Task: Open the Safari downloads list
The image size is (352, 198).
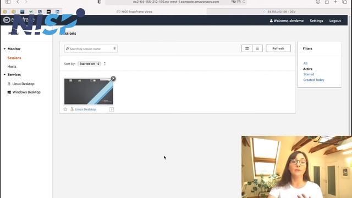Action: click(x=318, y=2)
